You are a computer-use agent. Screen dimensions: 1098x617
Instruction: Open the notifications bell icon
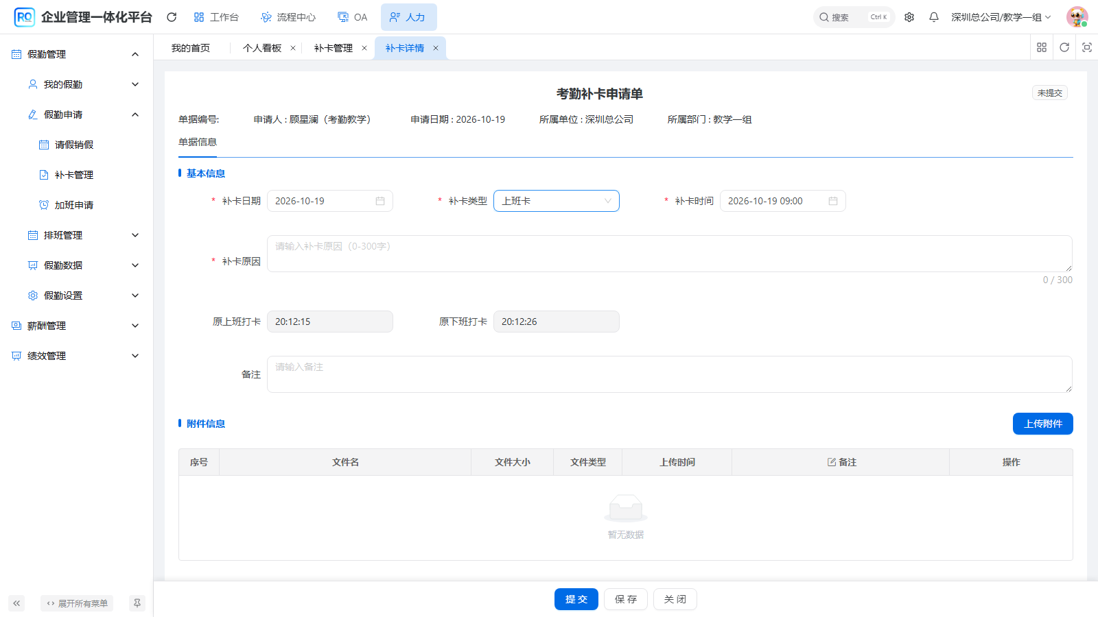pos(934,17)
